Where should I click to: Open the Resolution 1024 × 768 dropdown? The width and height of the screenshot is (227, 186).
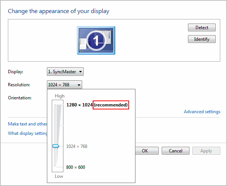click(x=65, y=84)
